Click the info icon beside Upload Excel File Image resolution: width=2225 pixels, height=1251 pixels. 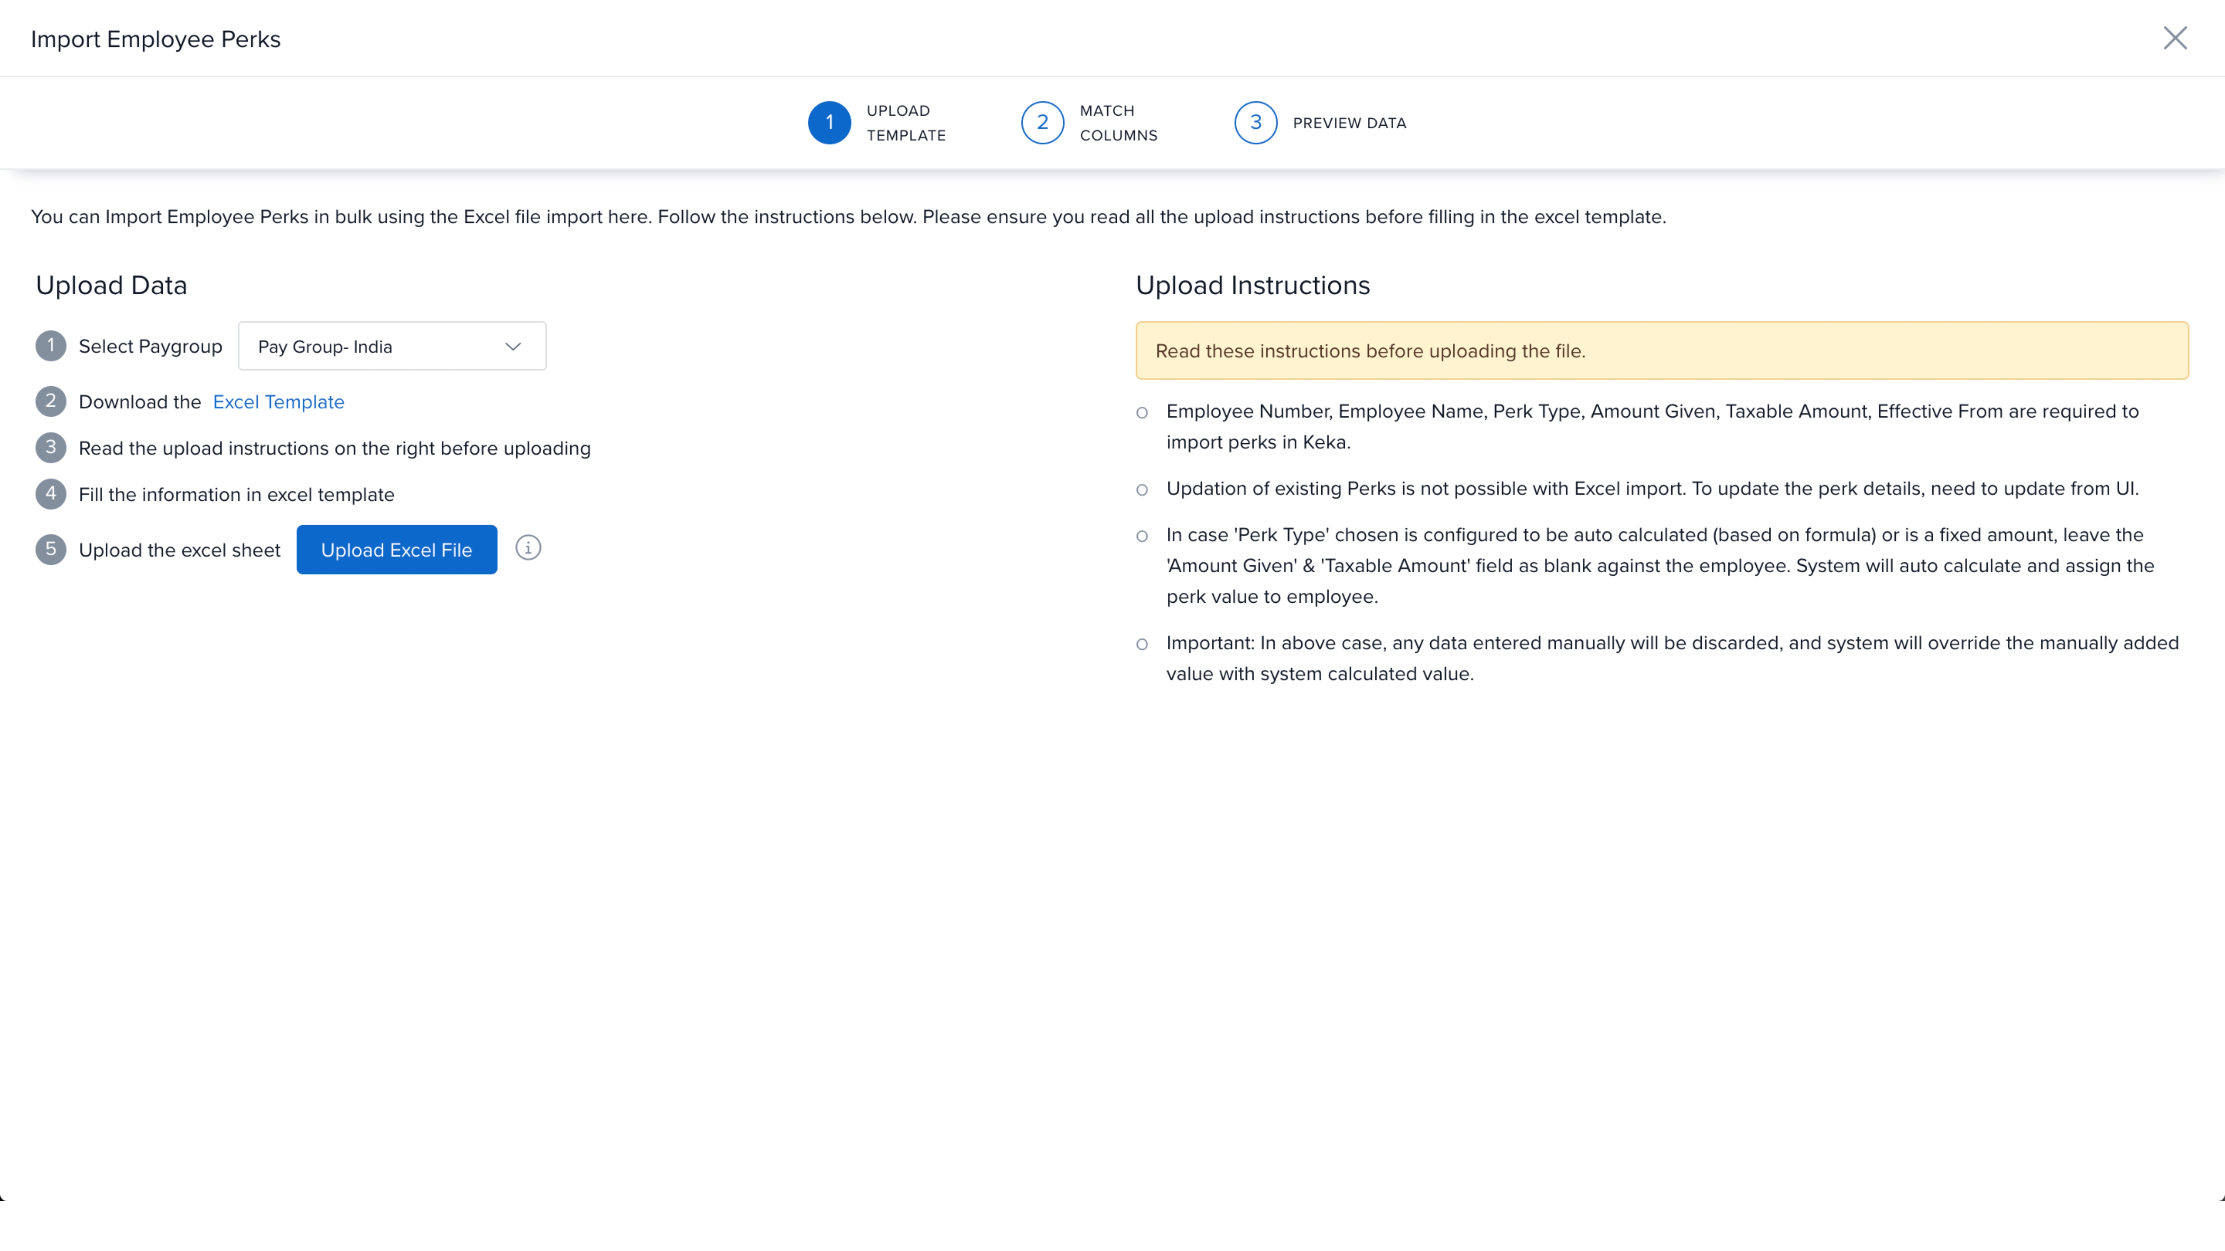point(528,547)
